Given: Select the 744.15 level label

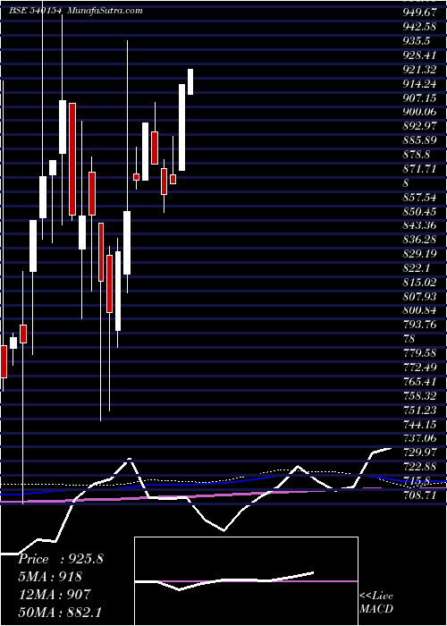Looking at the screenshot, I should pyautogui.click(x=419, y=424).
